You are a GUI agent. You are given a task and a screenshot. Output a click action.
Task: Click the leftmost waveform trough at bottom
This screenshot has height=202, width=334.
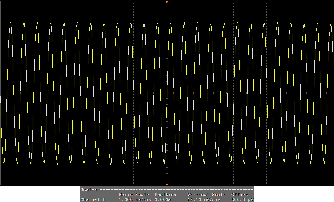(x=4, y=163)
